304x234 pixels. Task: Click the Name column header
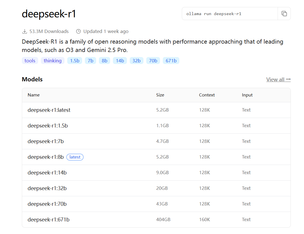(x=34, y=95)
